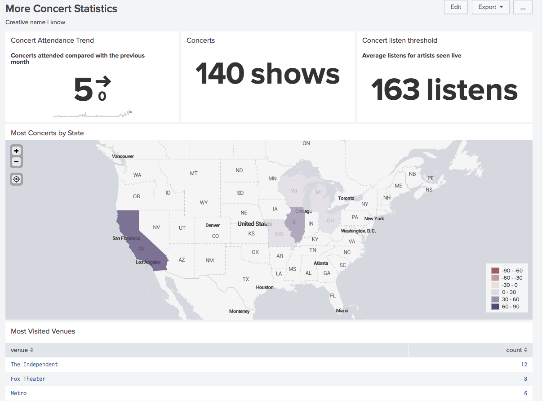
Task: Zoom in on the map with the plus button
Action: (17, 151)
